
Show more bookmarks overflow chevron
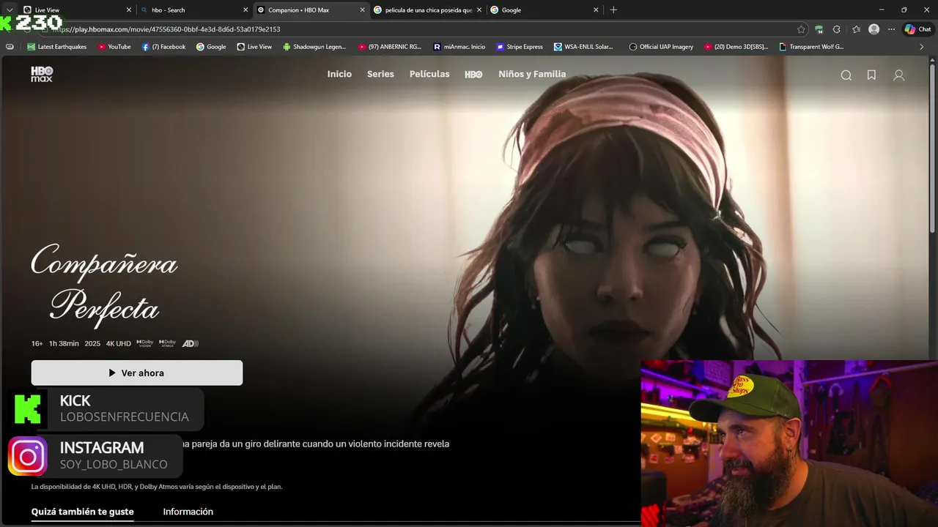922,47
